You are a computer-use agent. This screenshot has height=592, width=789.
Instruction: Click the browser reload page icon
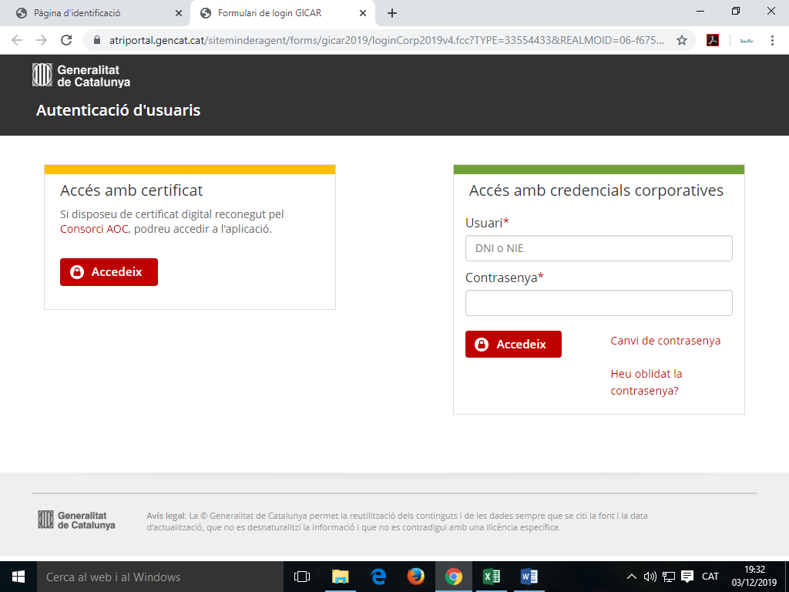[x=66, y=40]
